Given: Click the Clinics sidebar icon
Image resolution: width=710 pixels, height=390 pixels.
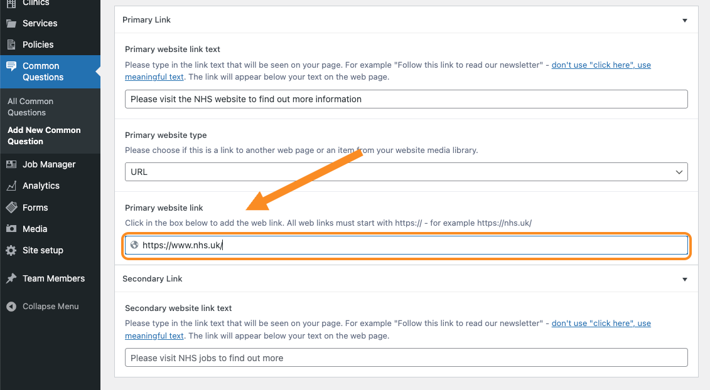Looking at the screenshot, I should [11, 3].
